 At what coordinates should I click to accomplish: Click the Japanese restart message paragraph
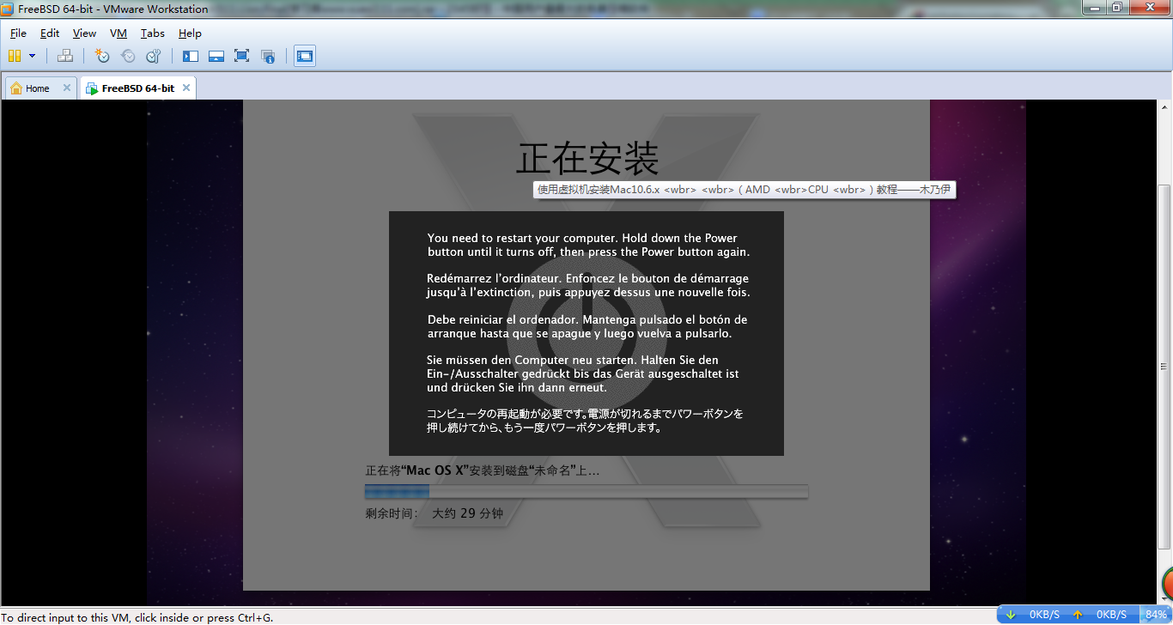tap(585, 421)
